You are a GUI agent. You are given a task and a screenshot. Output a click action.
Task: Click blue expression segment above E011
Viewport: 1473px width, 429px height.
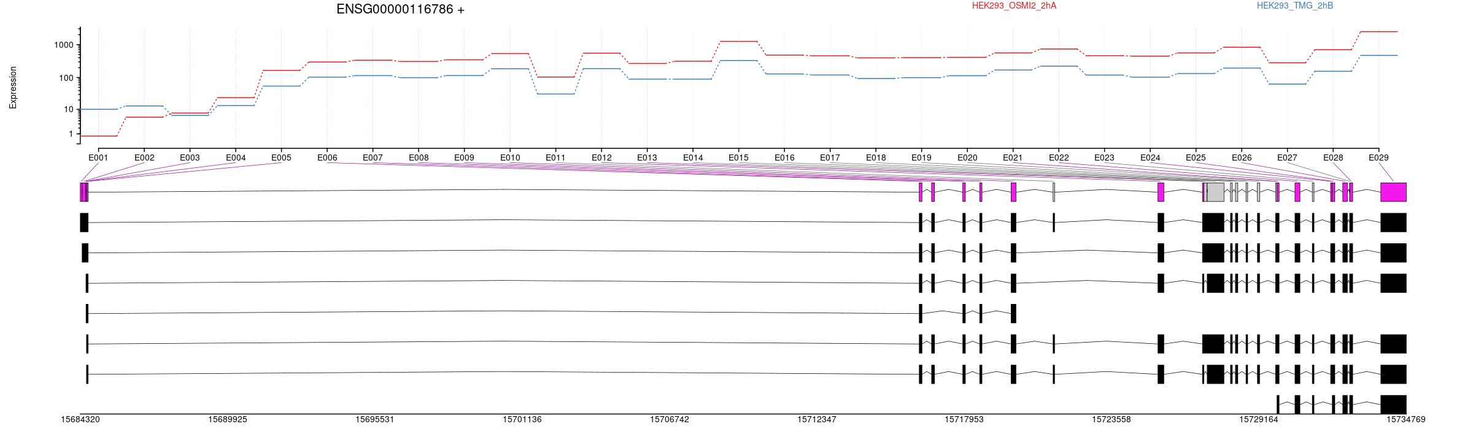(x=555, y=94)
